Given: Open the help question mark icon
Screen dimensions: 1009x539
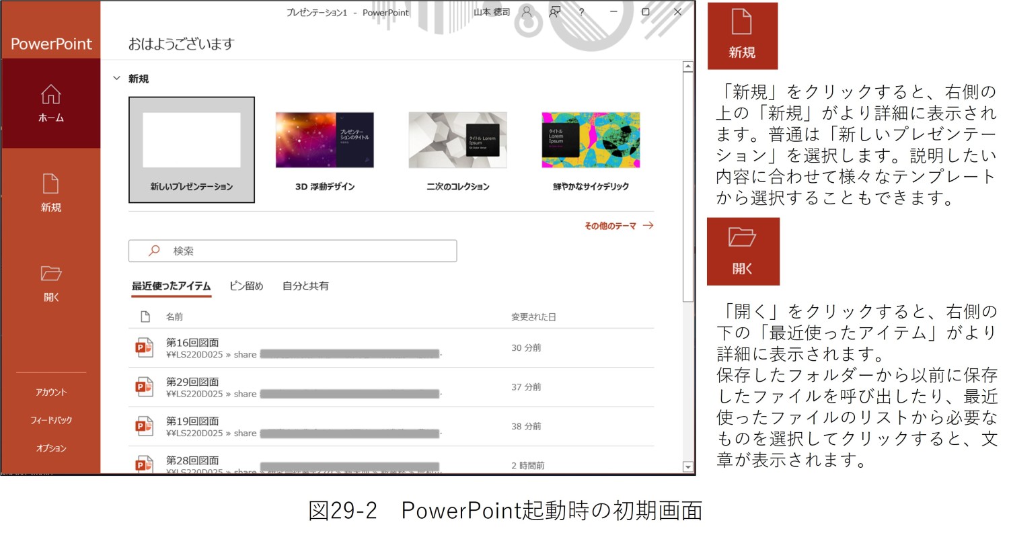Looking at the screenshot, I should (582, 12).
